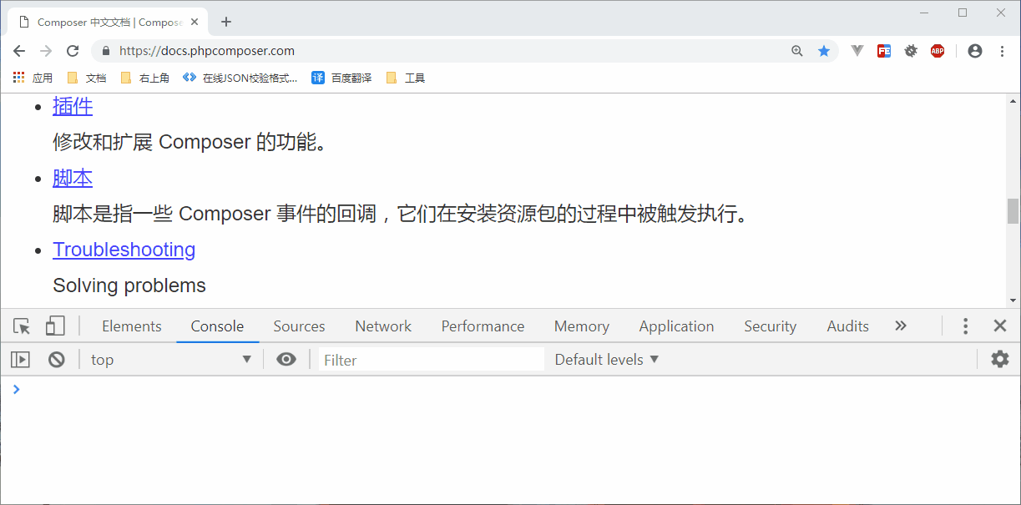Open the Performance tab

(x=483, y=326)
